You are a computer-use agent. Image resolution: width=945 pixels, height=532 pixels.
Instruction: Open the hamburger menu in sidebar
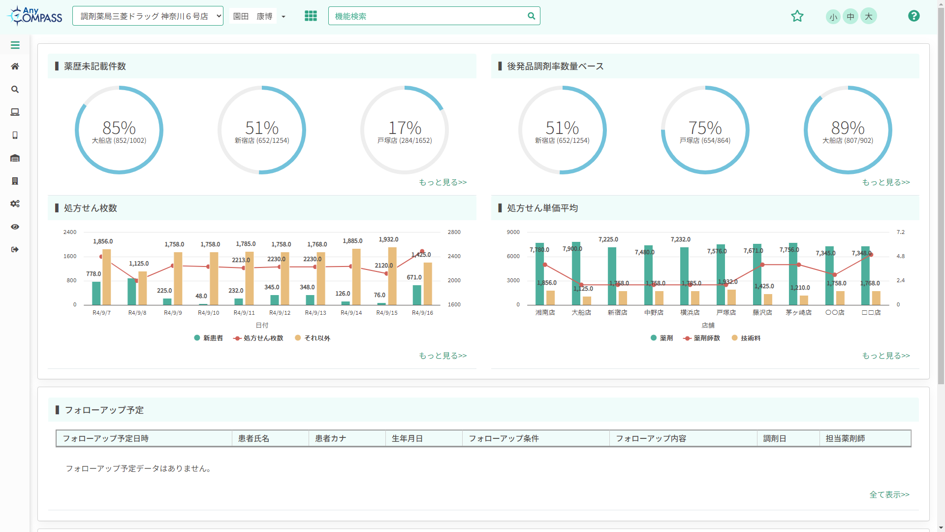15,45
